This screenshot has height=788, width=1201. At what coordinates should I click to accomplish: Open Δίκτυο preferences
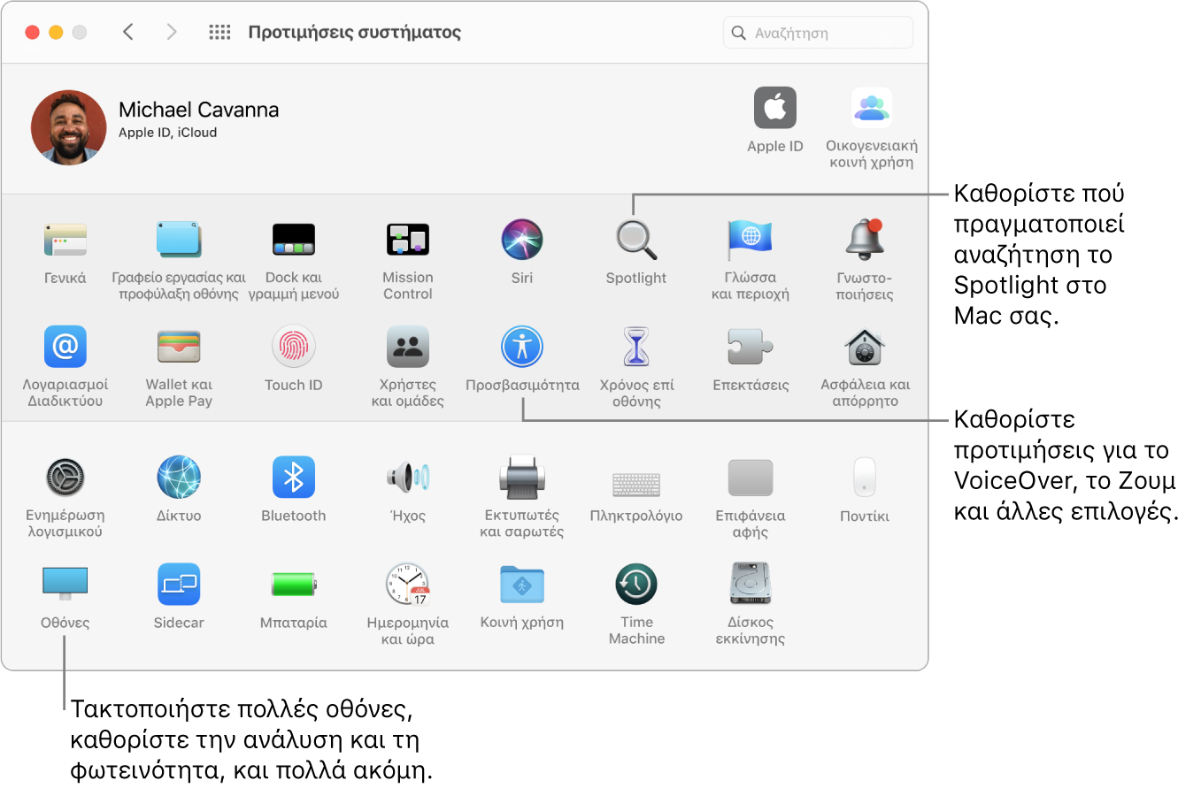click(179, 478)
